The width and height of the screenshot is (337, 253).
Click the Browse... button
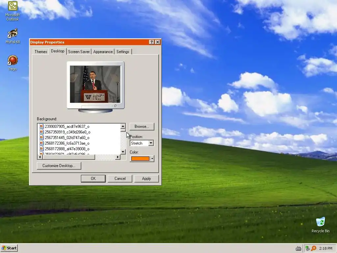tap(142, 126)
